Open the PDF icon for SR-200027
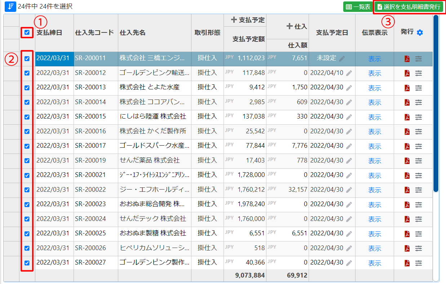 tap(407, 263)
